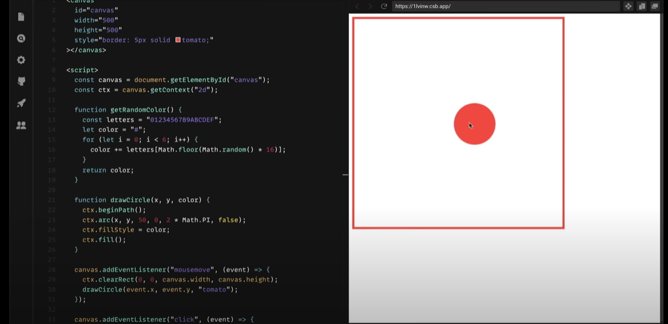Go forward in the preview browser
668x324 pixels.
click(370, 7)
